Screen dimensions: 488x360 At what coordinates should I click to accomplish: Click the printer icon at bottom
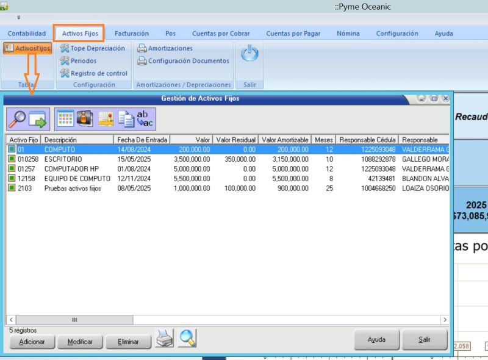[164, 338]
